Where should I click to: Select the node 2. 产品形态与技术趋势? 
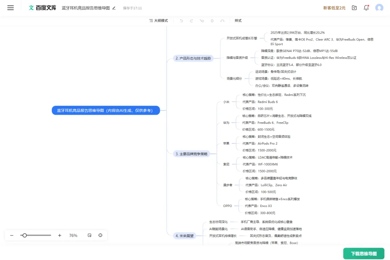point(193,58)
